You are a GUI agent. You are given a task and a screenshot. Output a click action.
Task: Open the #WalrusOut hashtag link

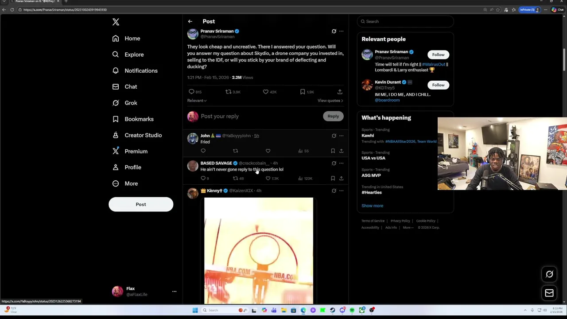tap(434, 65)
